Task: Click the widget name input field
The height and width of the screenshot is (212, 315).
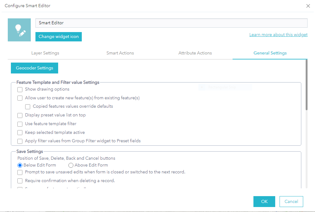Action: coord(171,23)
